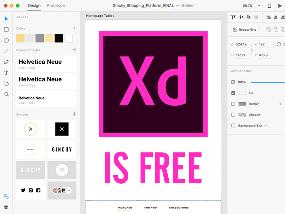This screenshot has width=285, height=214.
Task: Select the COLLECTIONS tab on artboard
Action: pyautogui.click(x=179, y=208)
